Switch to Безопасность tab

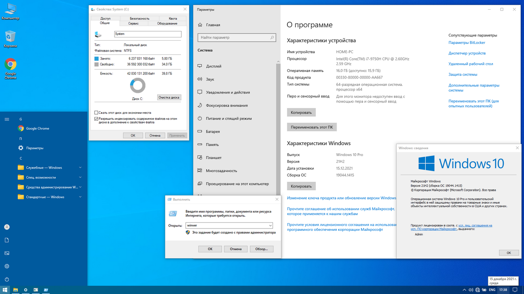coord(139,19)
